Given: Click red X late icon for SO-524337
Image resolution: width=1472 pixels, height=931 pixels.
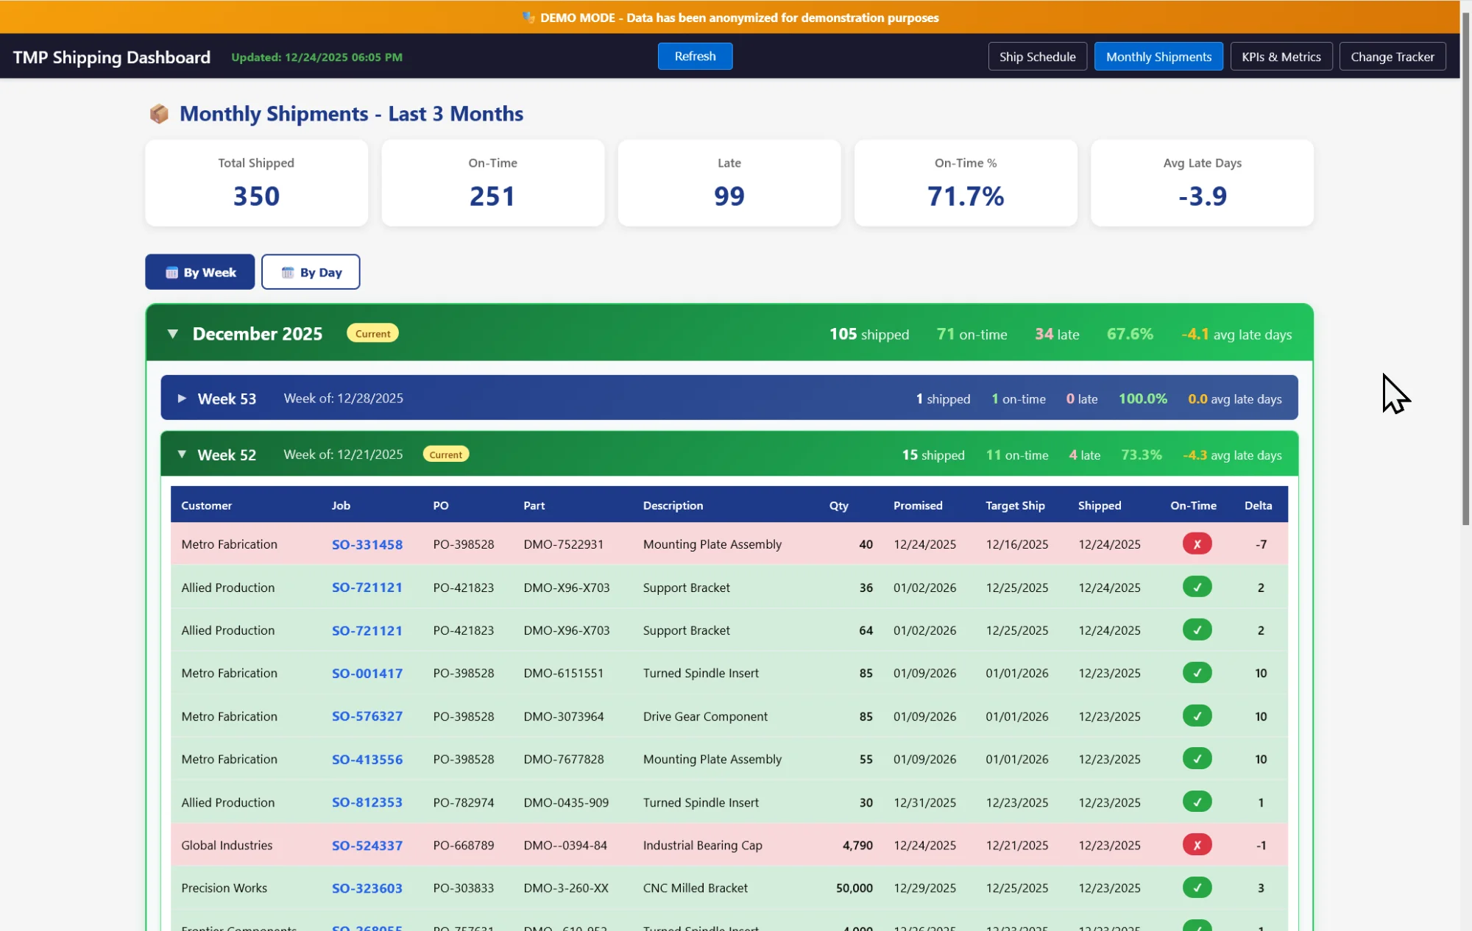Looking at the screenshot, I should coord(1197,845).
